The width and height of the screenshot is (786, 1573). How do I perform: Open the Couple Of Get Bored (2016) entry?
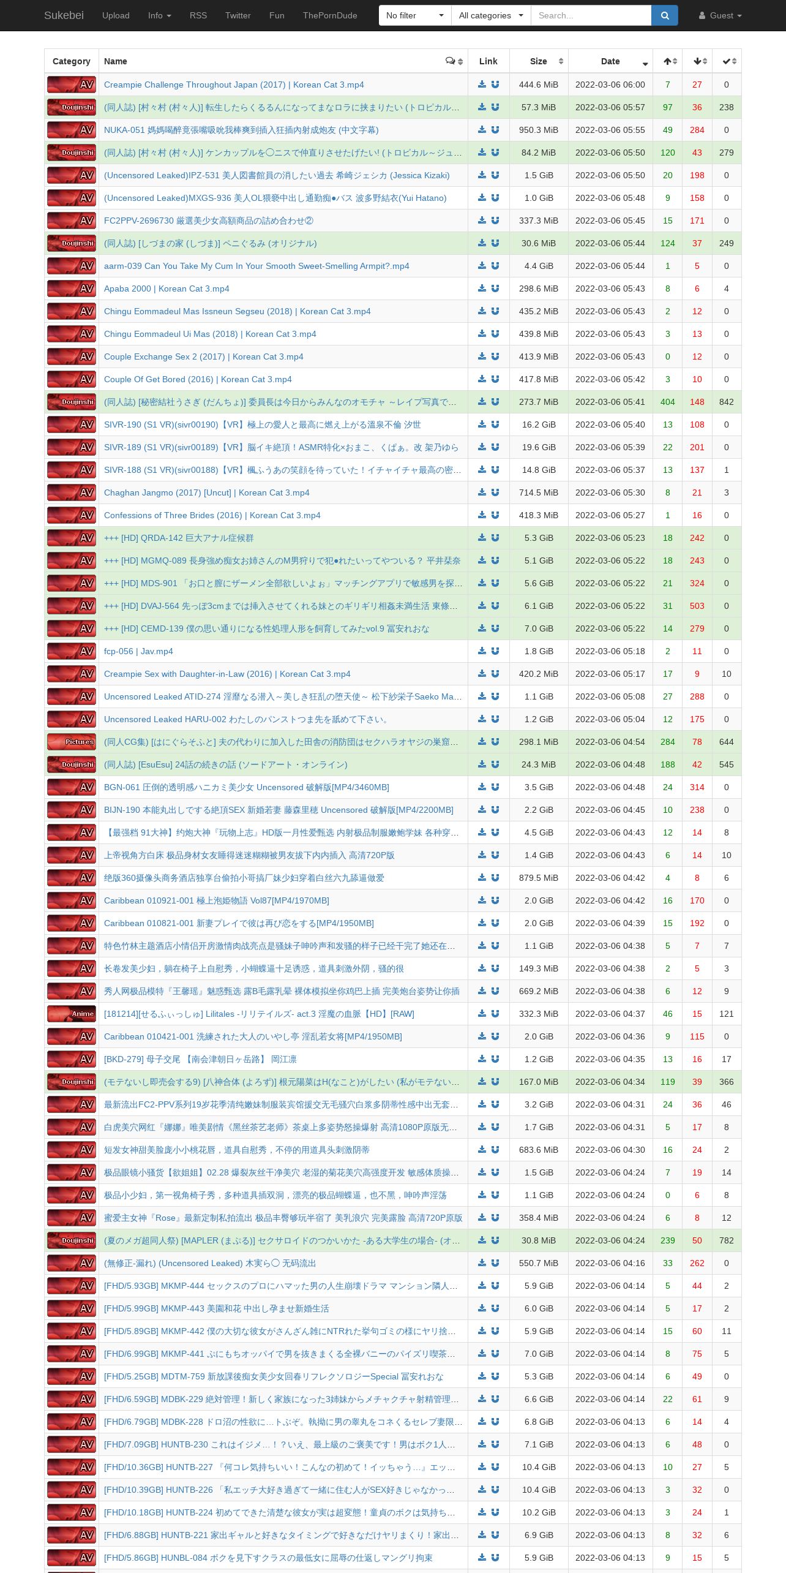pos(198,379)
